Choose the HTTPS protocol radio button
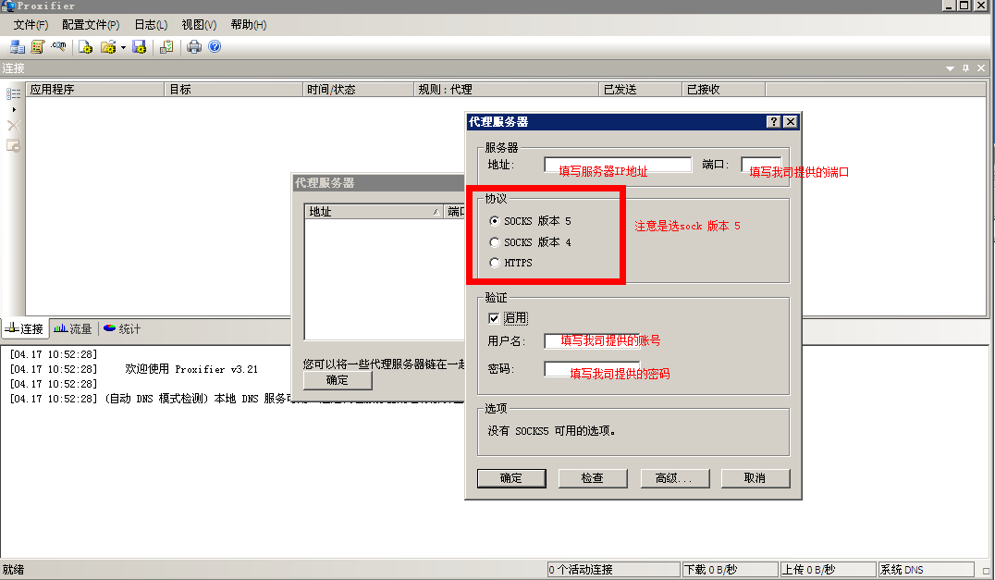 tap(495, 263)
